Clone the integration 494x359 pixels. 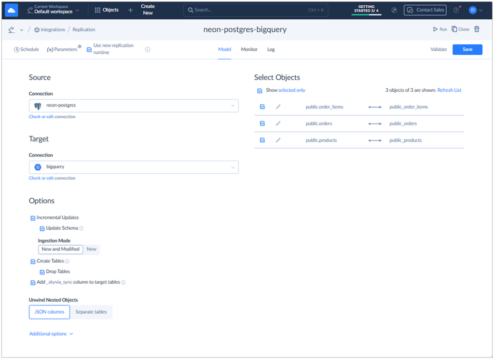pos(460,29)
